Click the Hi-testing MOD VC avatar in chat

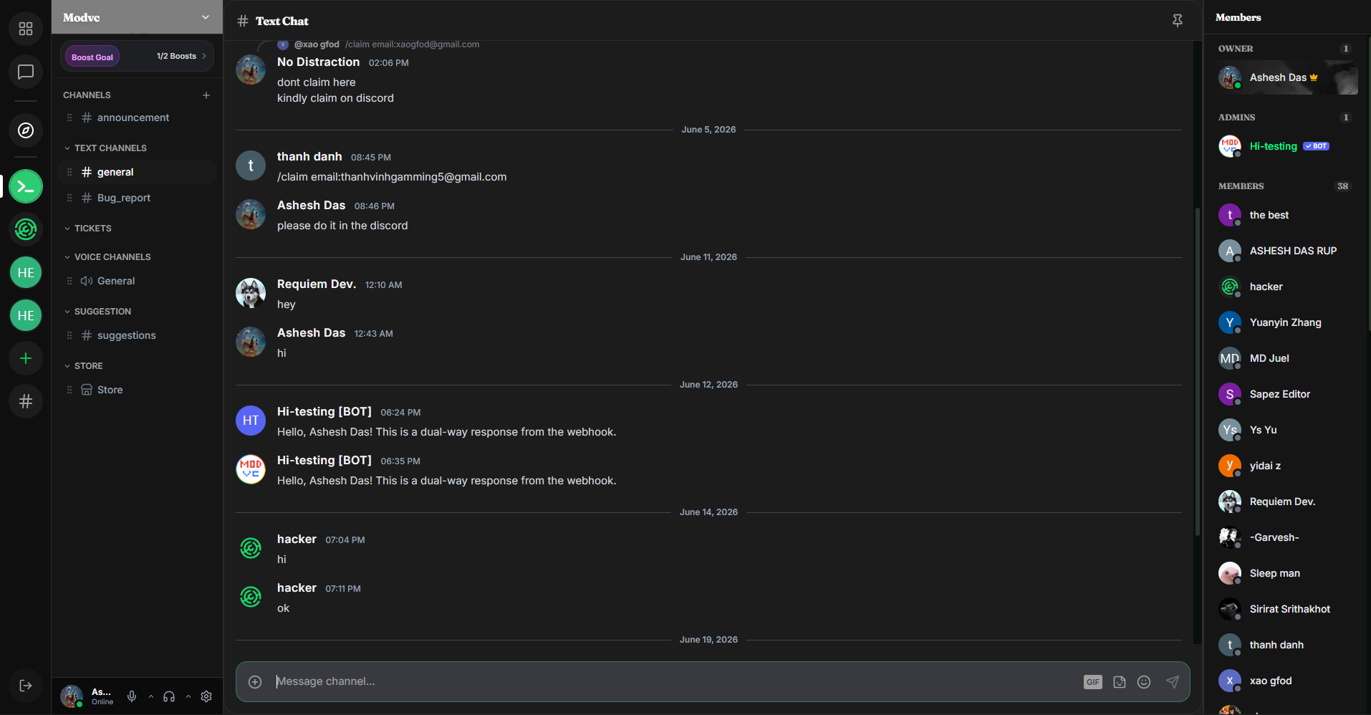[x=251, y=469]
